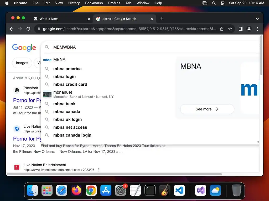The width and height of the screenshot is (269, 201).
Task: Open the Apple menu
Action: point(7,3)
